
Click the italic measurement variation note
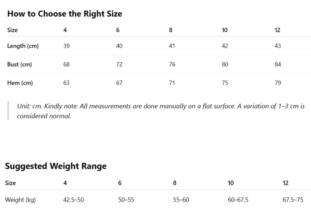[x=160, y=111]
